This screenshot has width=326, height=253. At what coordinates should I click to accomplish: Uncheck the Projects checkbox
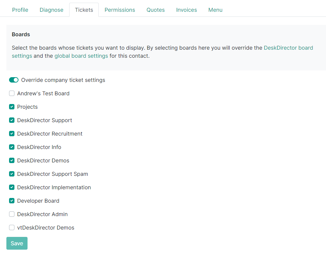coord(12,107)
